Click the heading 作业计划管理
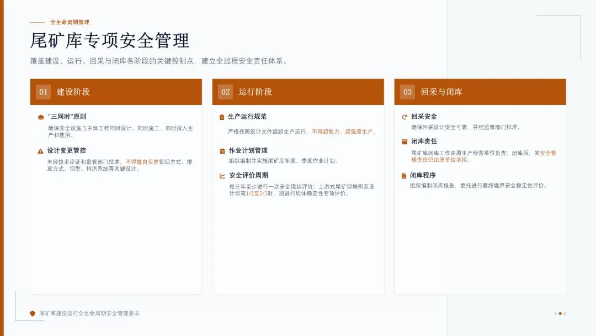Image resolution: width=596 pixels, height=336 pixels. [248, 151]
